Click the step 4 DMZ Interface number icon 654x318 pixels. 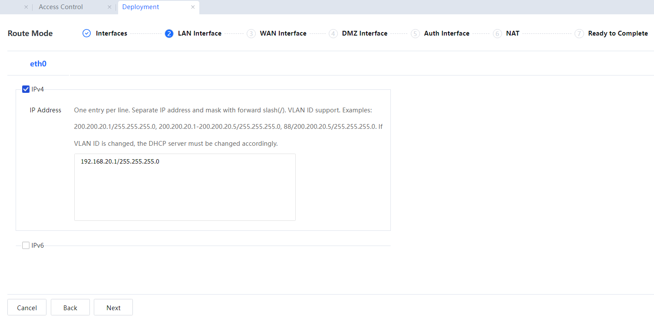coord(333,33)
